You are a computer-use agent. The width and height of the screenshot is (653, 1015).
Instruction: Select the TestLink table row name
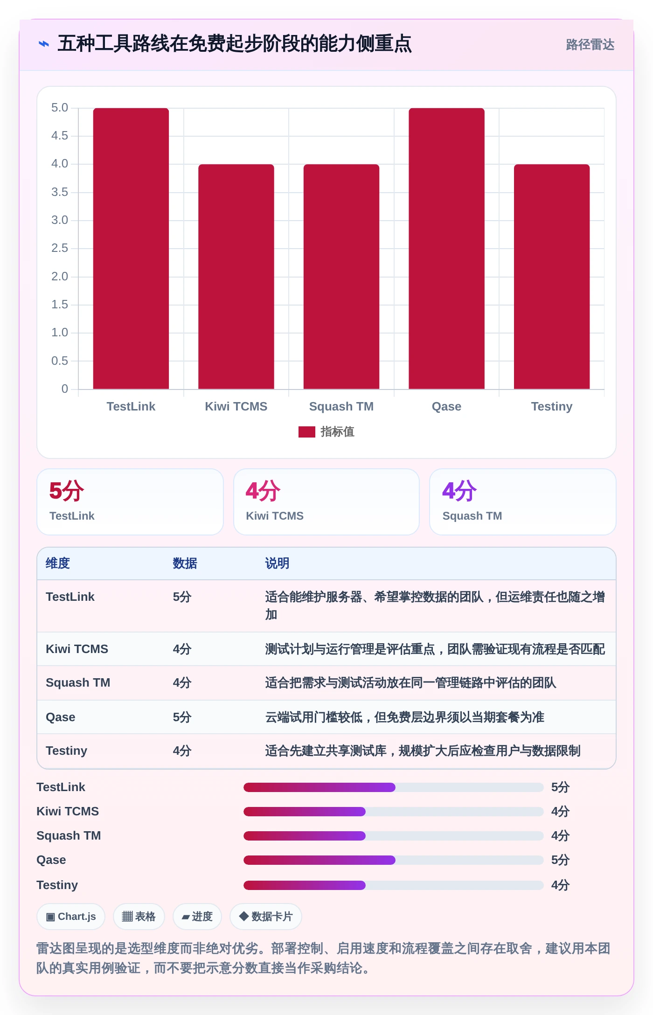pos(70,597)
